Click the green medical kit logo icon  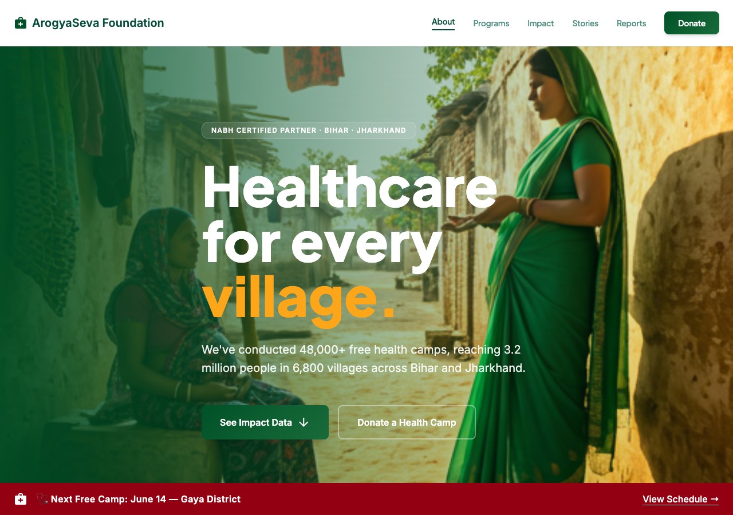click(x=21, y=23)
